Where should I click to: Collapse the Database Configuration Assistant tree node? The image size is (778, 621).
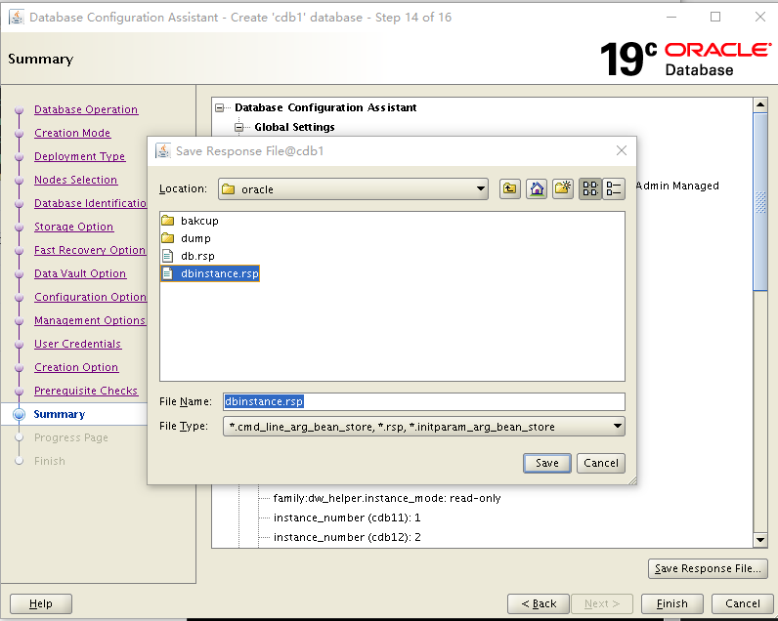coord(219,107)
